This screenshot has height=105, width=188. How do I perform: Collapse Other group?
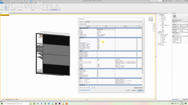tap(141, 78)
